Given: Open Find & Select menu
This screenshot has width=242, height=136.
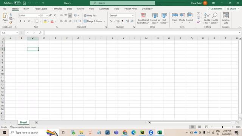Looking at the screenshot, I should (214, 19).
